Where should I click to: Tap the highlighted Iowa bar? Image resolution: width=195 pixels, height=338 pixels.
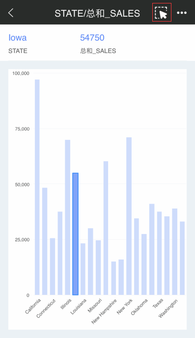(x=75, y=234)
